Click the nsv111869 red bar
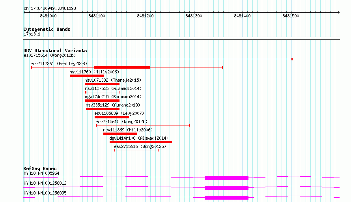Screen dimensions: 351x202 coord(120,134)
